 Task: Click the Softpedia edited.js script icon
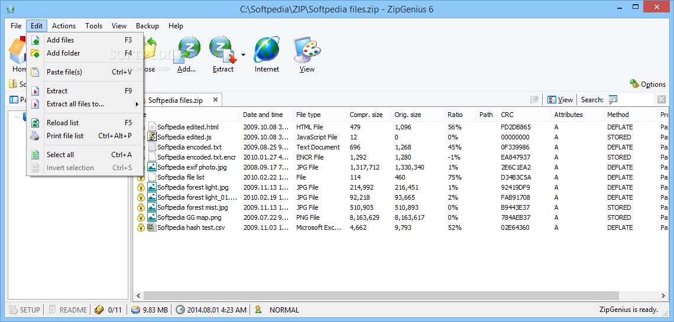(152, 137)
